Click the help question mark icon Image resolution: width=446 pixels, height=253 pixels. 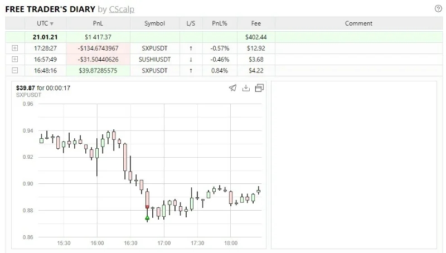click(x=438, y=8)
